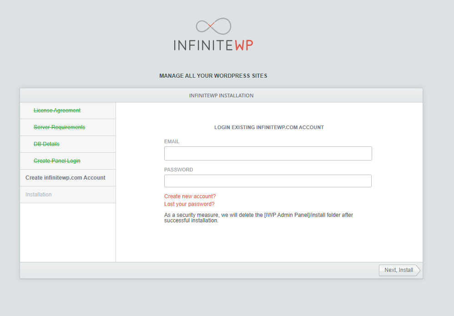Click into the Email input field
454x316 pixels.
268,153
